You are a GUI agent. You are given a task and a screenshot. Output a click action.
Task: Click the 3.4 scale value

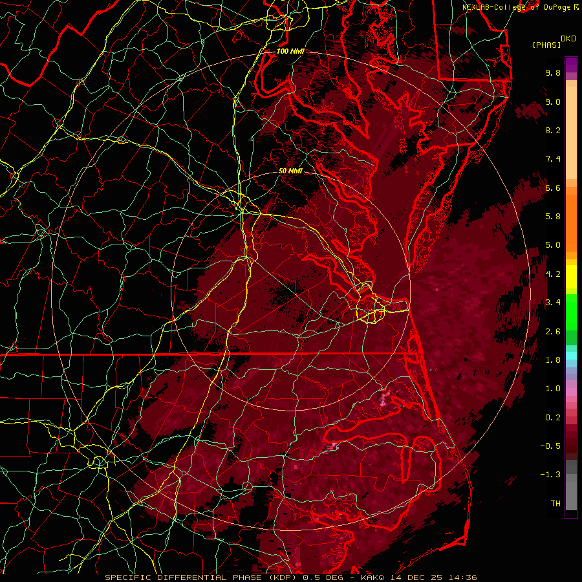tap(553, 303)
